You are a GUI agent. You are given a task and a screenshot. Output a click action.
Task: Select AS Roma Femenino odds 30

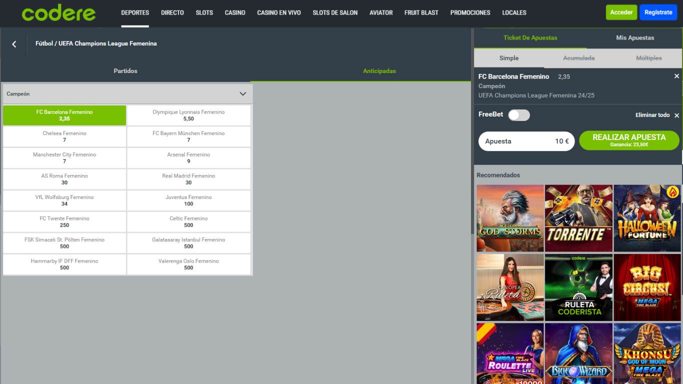point(64,179)
